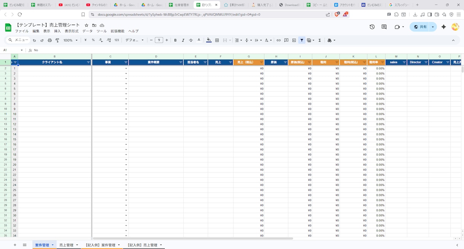Star this spreadsheet document
The image size is (464, 249).
(x=86, y=25)
